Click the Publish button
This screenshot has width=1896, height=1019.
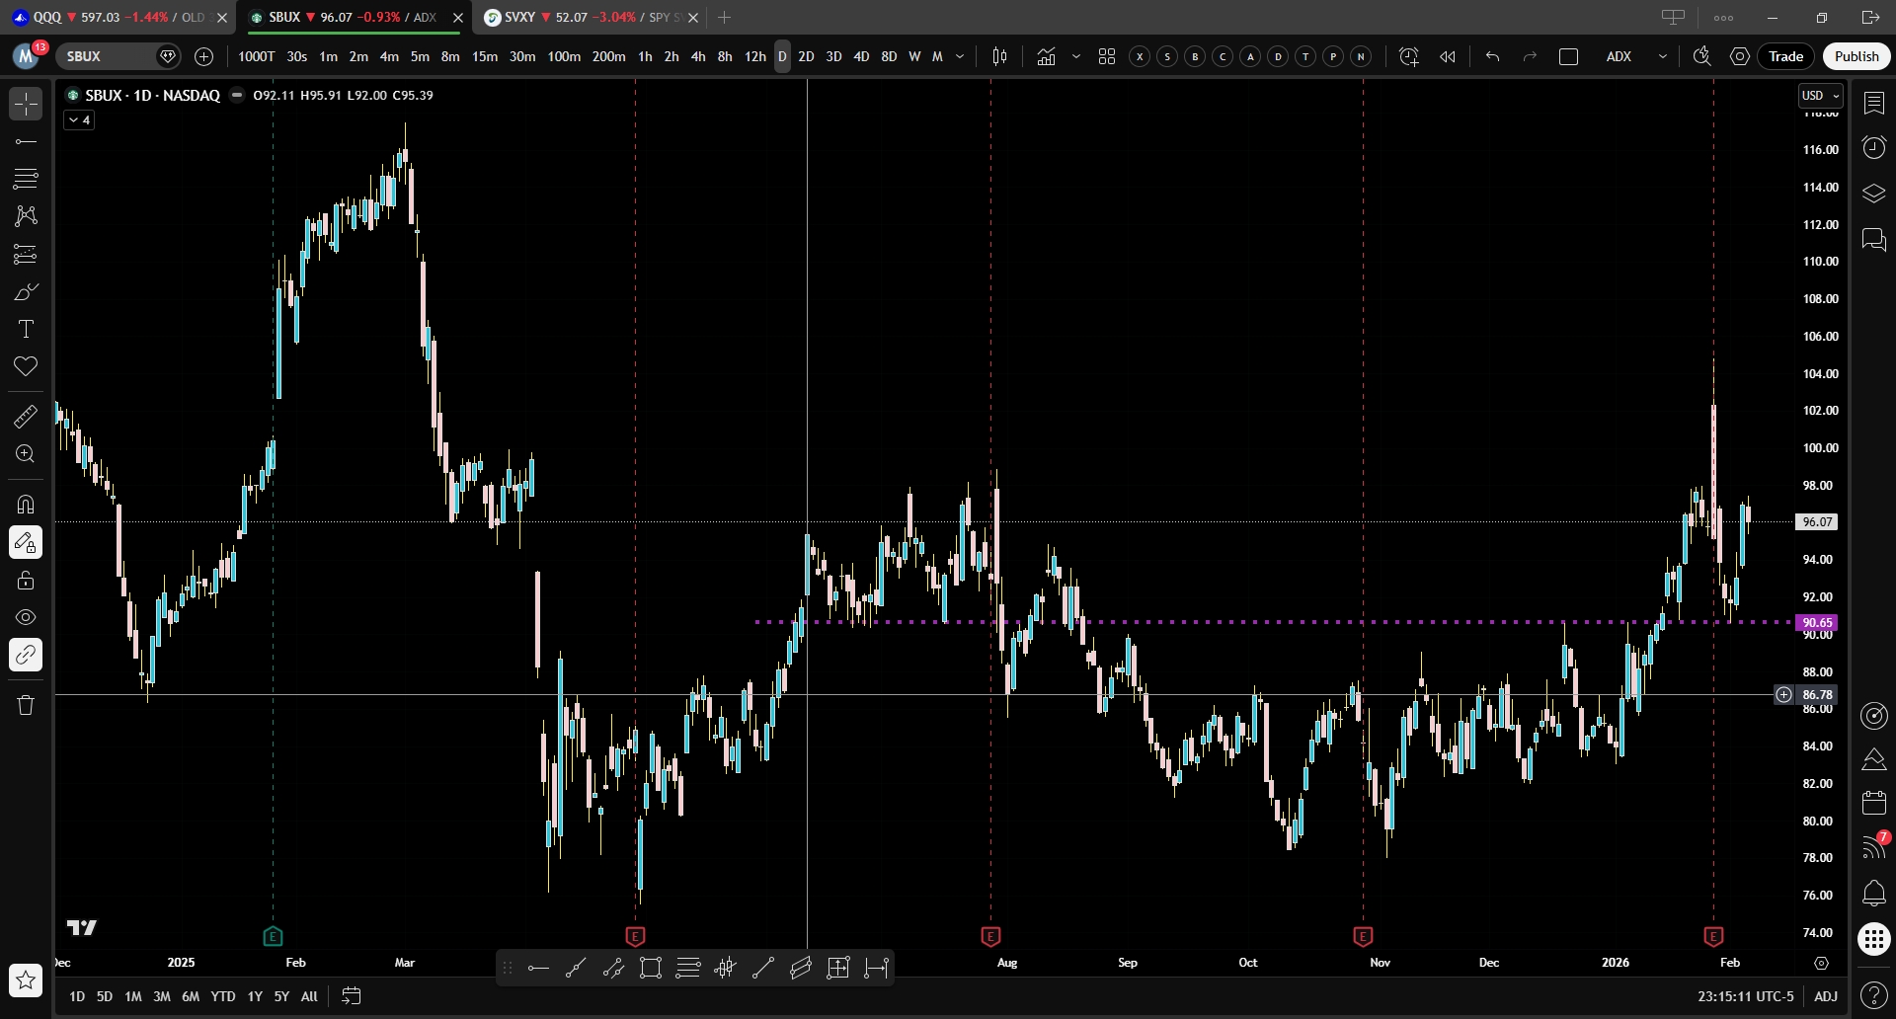pos(1856,56)
